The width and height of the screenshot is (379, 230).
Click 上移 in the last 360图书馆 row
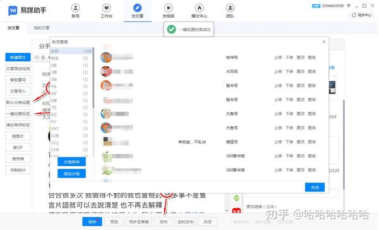[x=278, y=170]
